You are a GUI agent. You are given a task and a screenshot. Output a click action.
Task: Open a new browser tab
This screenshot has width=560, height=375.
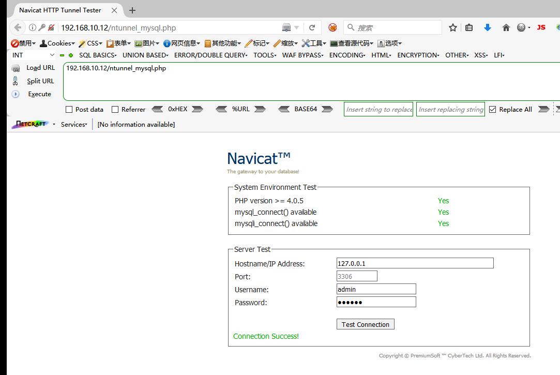(x=132, y=10)
